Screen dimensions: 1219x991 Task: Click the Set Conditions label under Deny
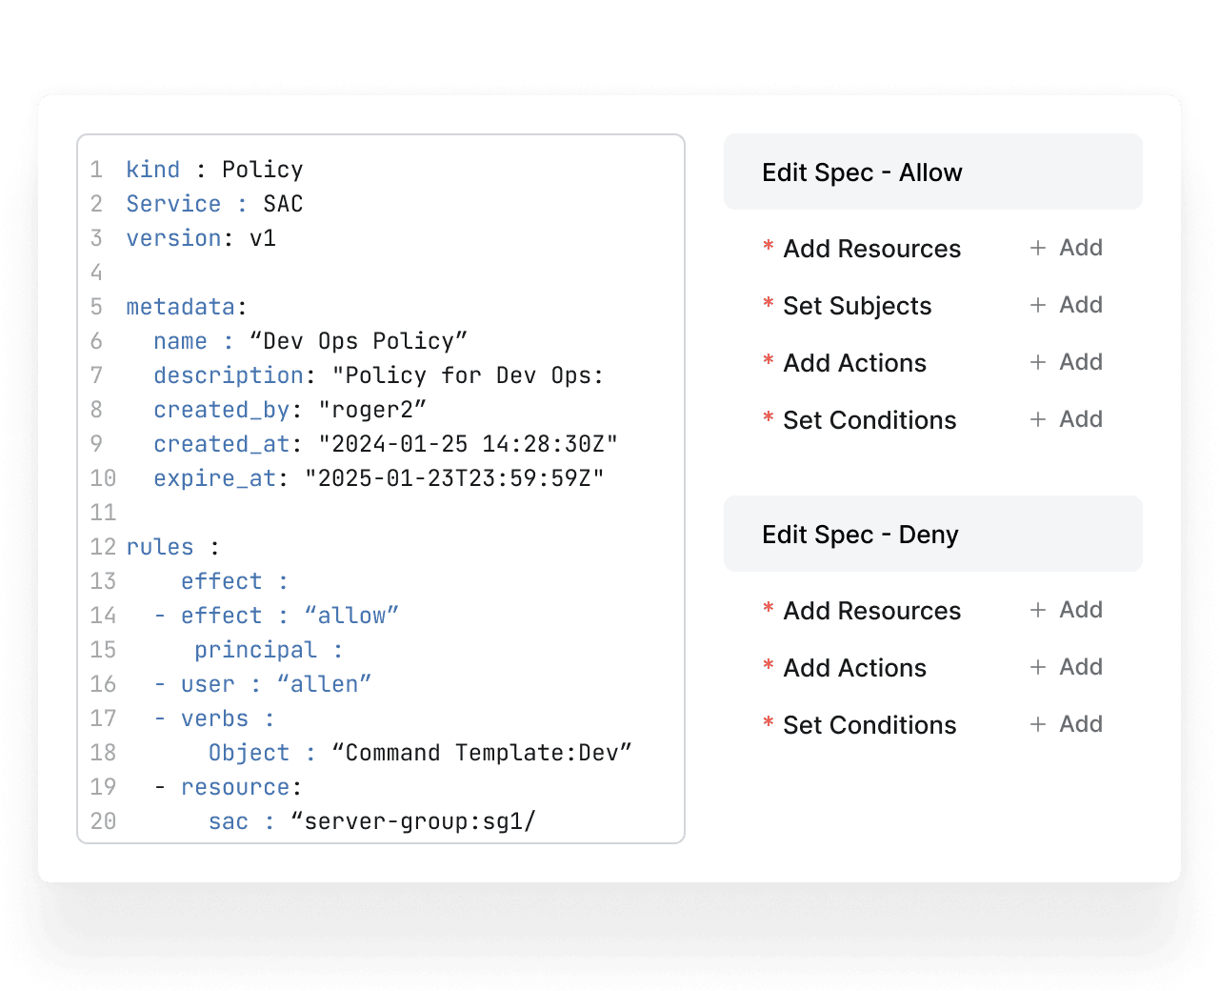tap(869, 725)
